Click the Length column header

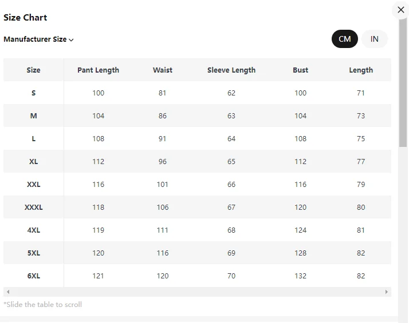[x=361, y=70]
